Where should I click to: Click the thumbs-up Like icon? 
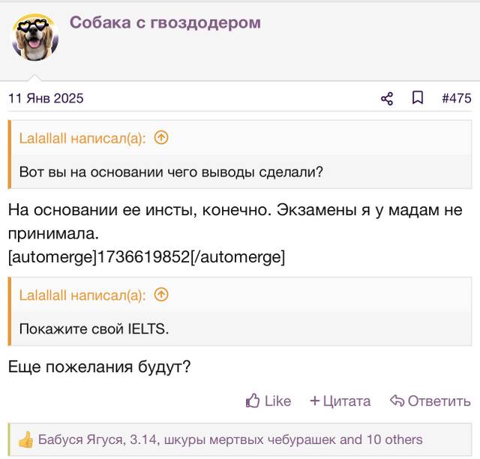(253, 400)
